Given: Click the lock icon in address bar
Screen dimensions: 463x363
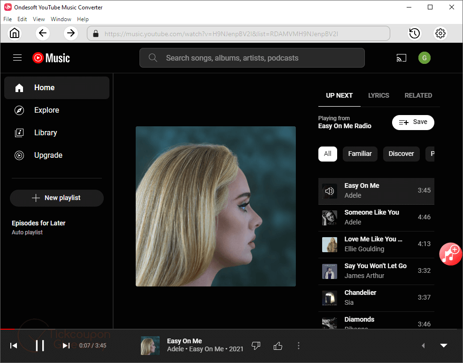Looking at the screenshot, I should pos(96,33).
